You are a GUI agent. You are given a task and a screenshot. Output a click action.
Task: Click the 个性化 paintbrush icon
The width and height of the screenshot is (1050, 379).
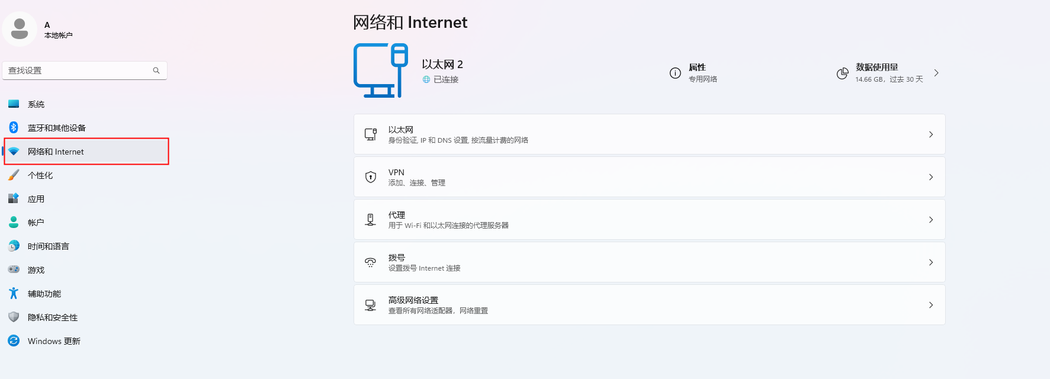(14, 175)
